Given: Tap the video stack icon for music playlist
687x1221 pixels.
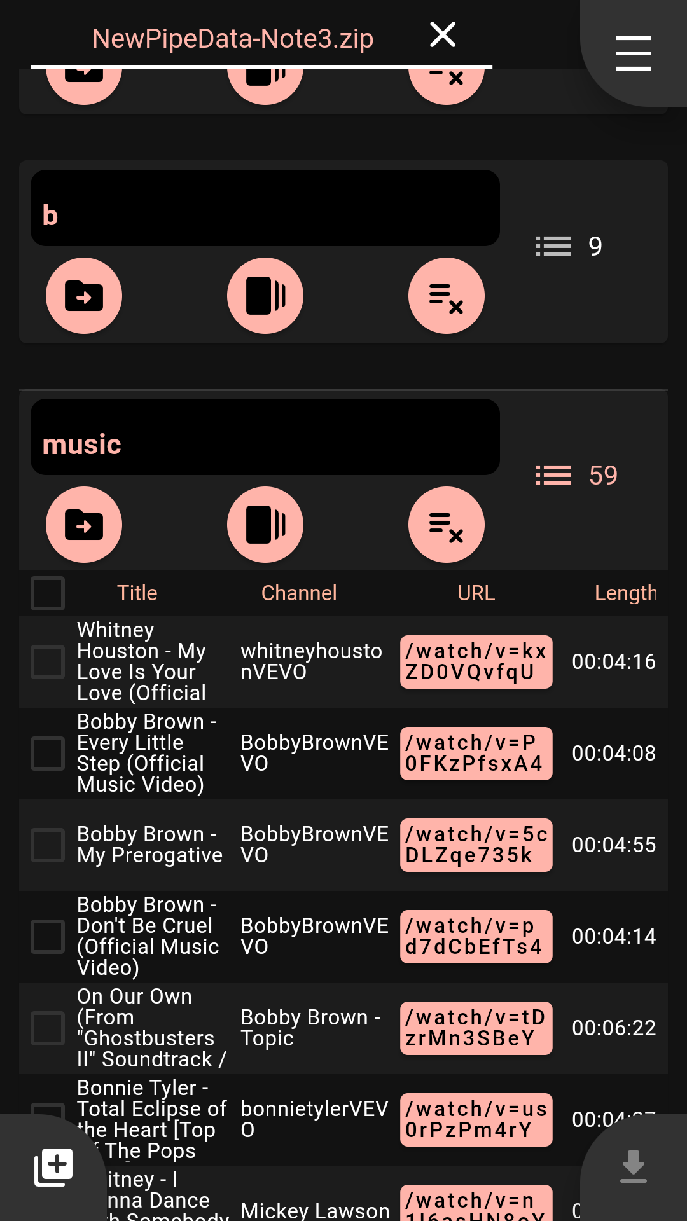Looking at the screenshot, I should (x=265, y=525).
